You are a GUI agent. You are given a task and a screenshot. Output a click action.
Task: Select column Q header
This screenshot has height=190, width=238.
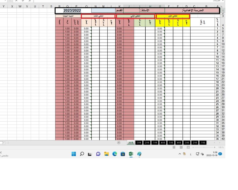point(67,7)
